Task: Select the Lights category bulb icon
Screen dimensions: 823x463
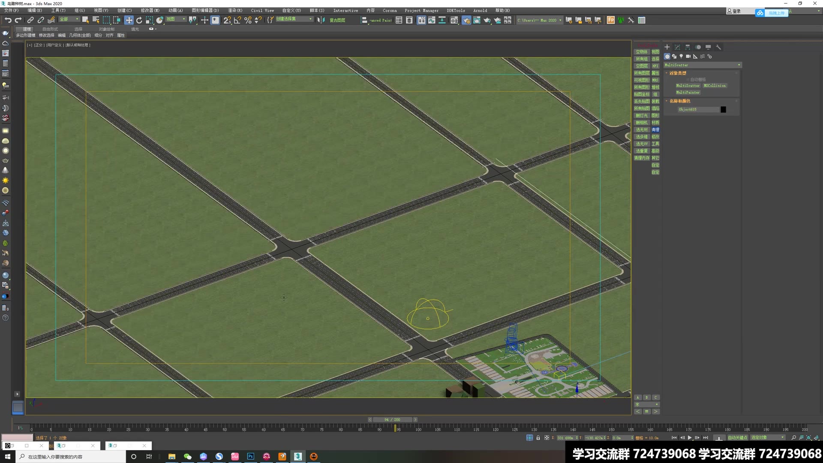Action: coord(681,57)
